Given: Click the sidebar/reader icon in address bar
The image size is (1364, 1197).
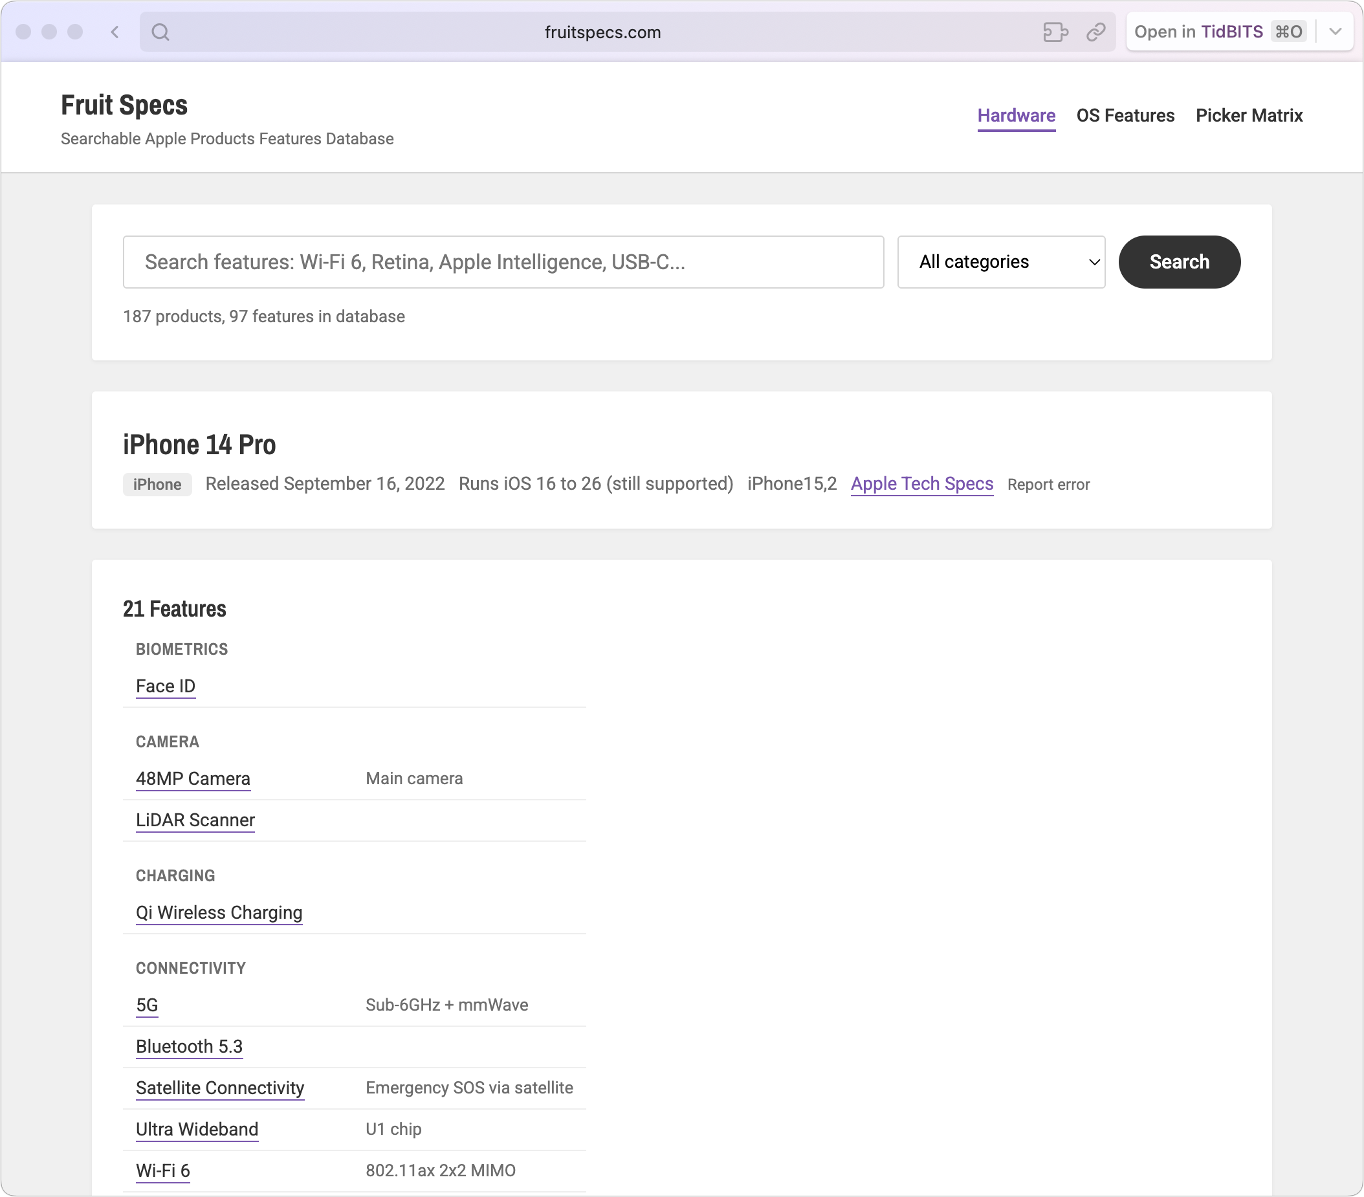Looking at the screenshot, I should (1056, 32).
